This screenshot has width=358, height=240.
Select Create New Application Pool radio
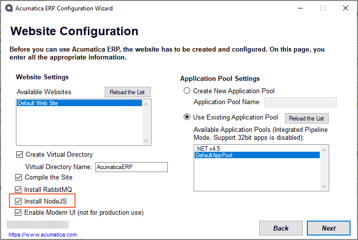pos(187,91)
